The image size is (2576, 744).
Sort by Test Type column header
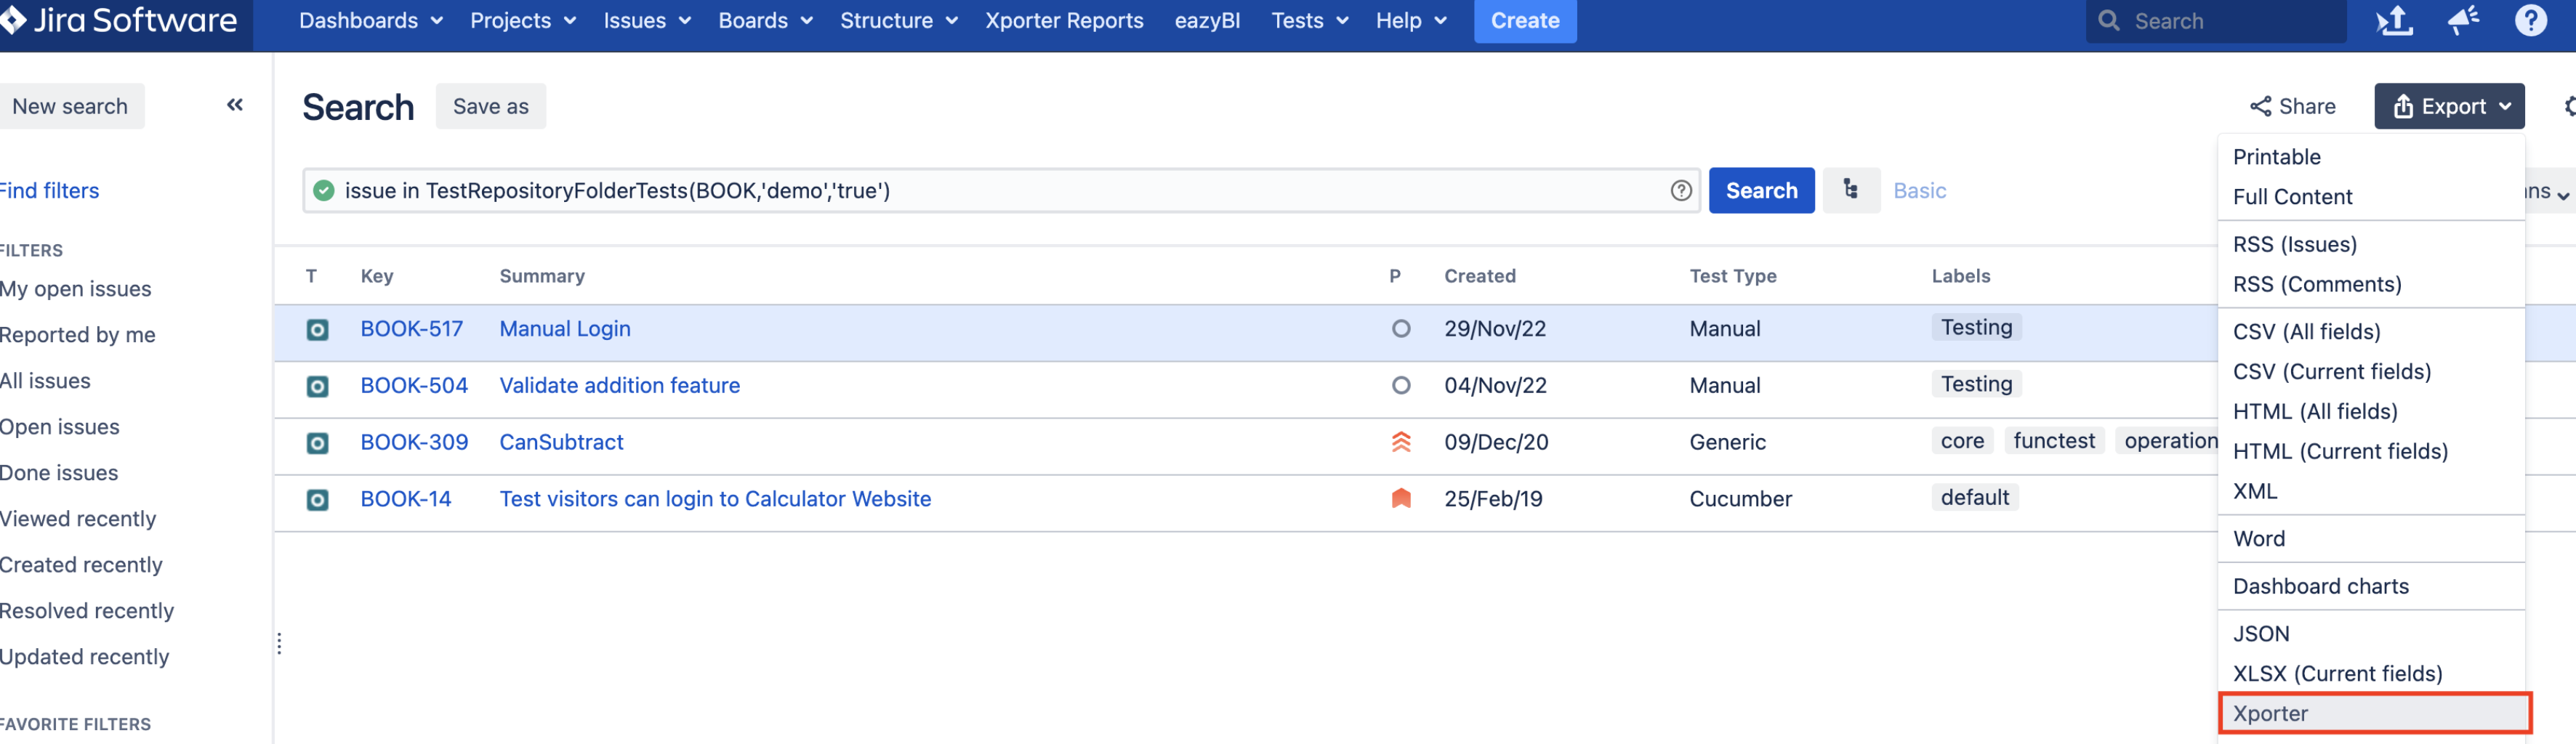click(x=1732, y=276)
